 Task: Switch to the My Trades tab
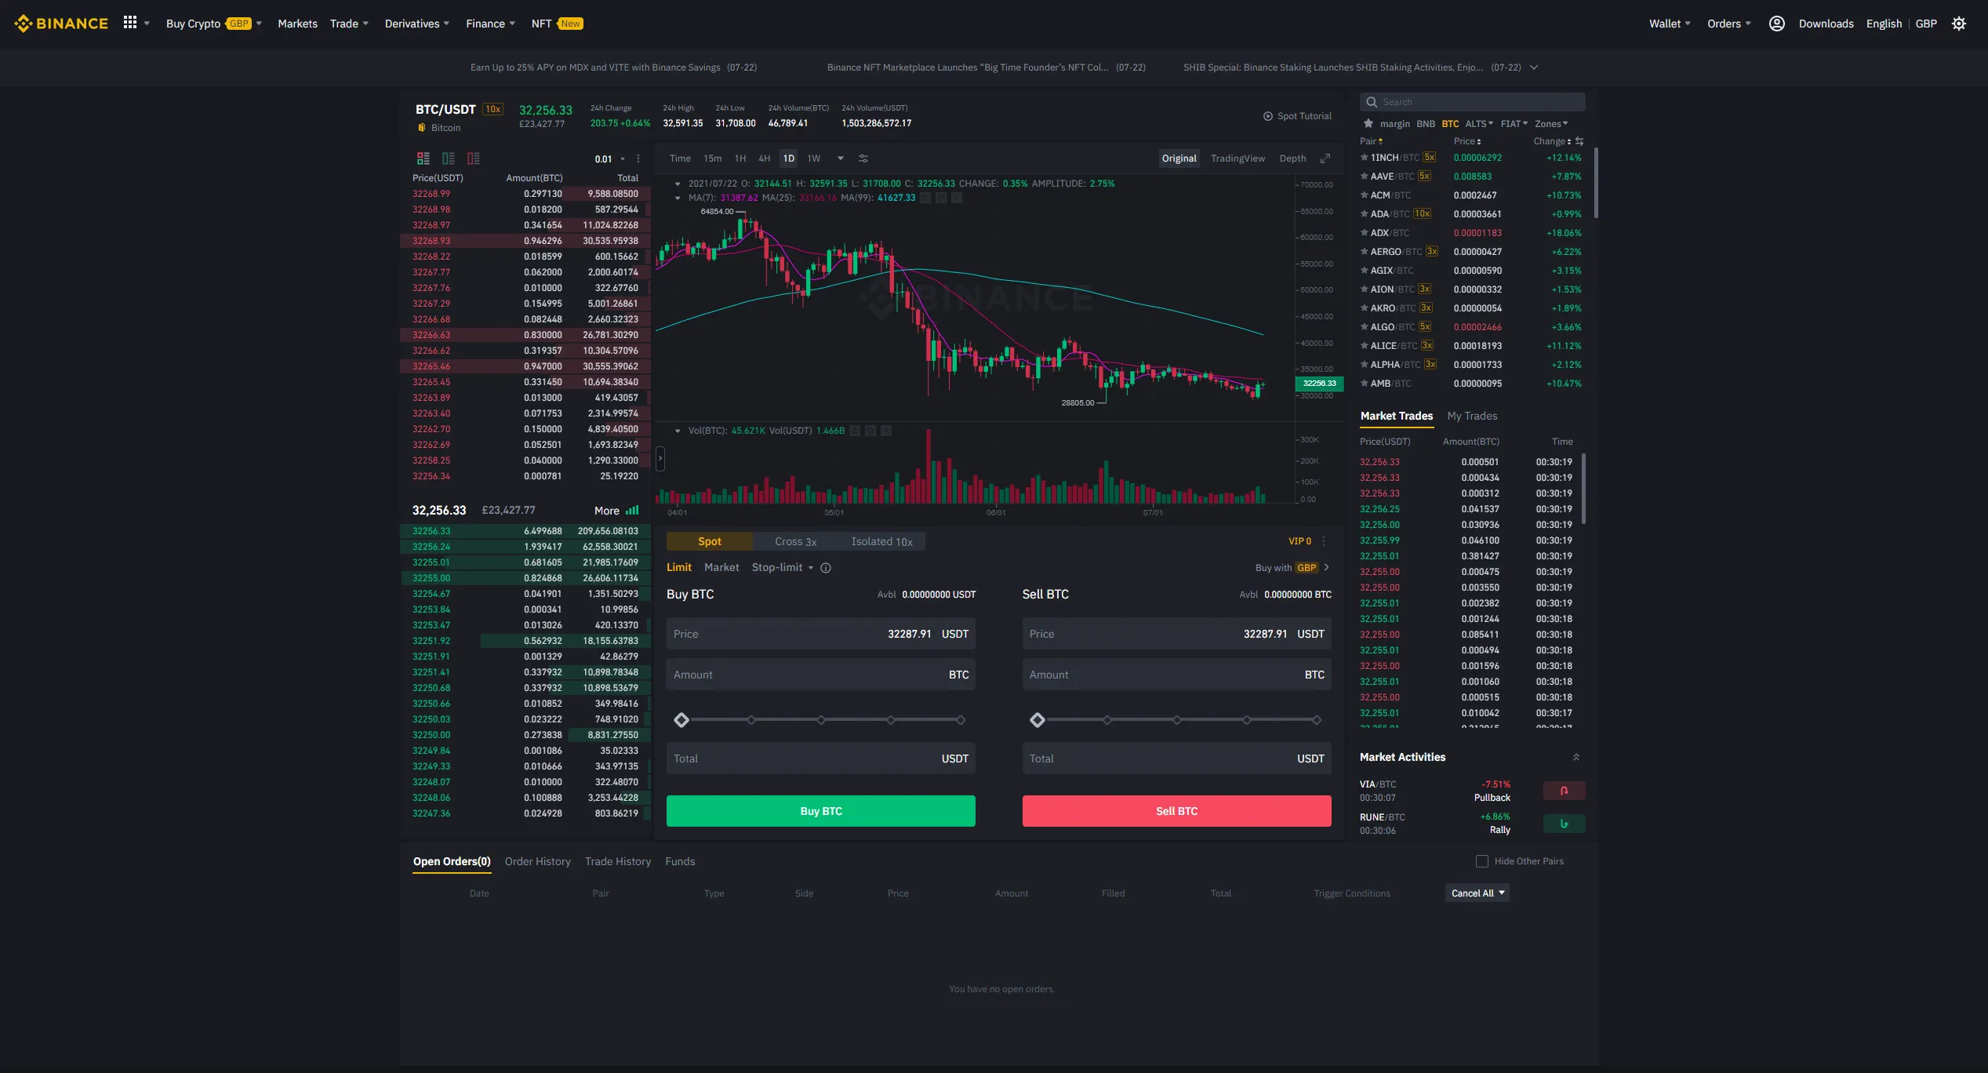(x=1472, y=416)
